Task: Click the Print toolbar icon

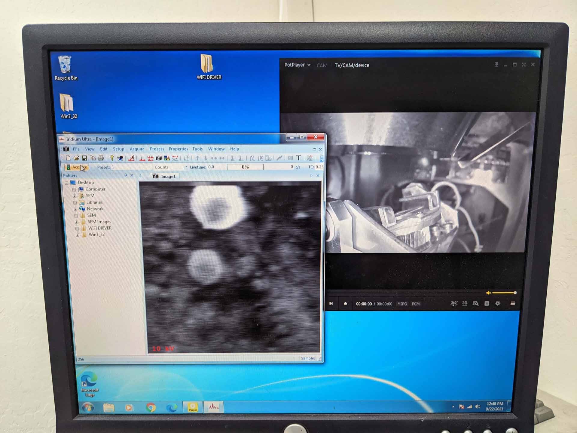Action: [x=101, y=158]
